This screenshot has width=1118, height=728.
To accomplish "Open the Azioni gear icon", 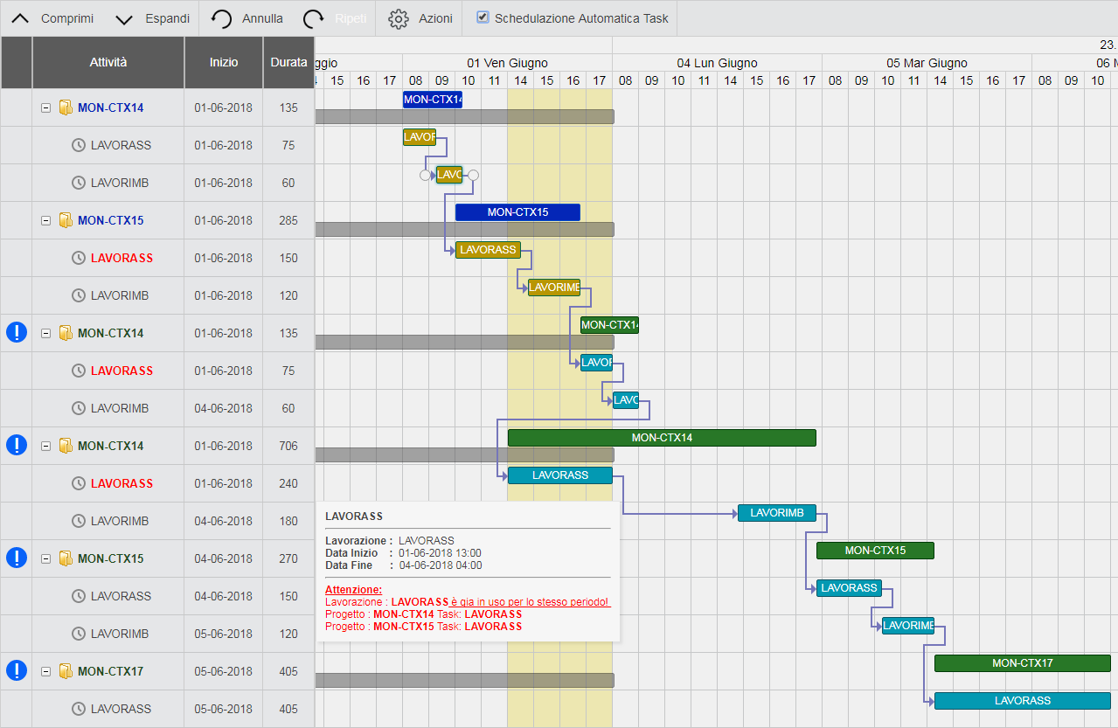I will 399,18.
